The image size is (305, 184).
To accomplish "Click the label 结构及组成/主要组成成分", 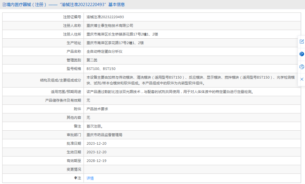I will (x=60, y=80).
